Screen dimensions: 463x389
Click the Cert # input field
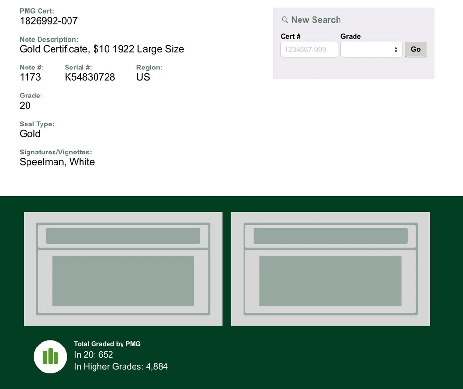pos(309,49)
